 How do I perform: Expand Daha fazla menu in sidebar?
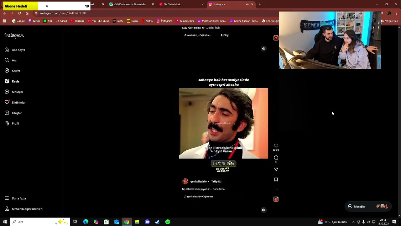tap(15, 198)
